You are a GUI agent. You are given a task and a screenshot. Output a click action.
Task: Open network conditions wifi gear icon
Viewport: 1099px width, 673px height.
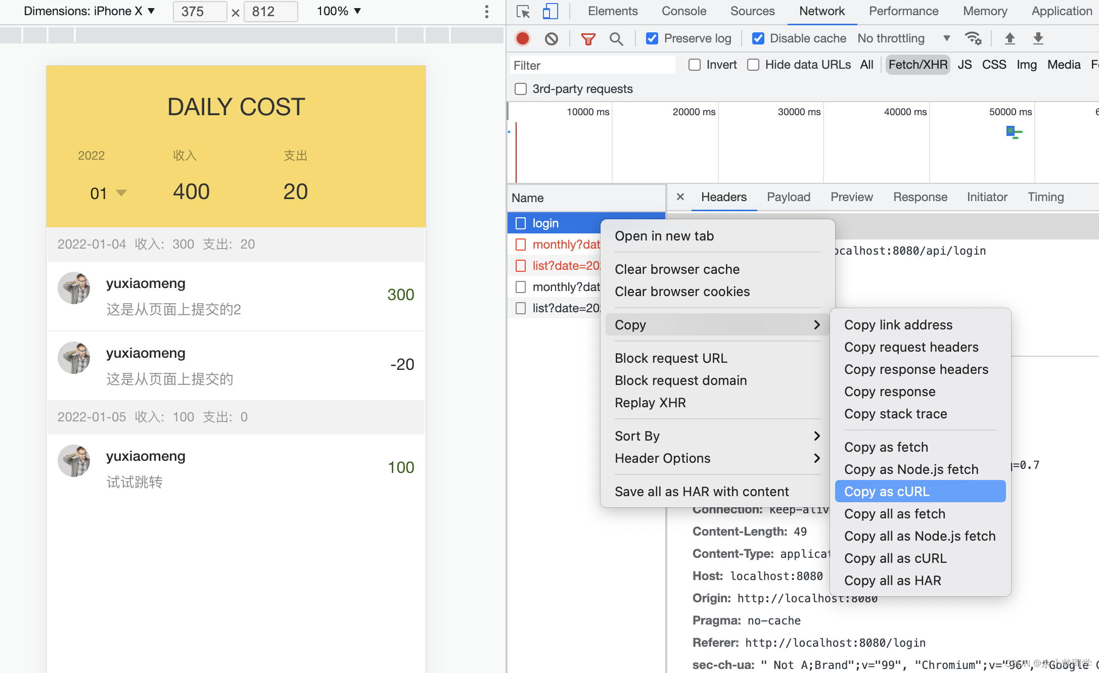(973, 38)
